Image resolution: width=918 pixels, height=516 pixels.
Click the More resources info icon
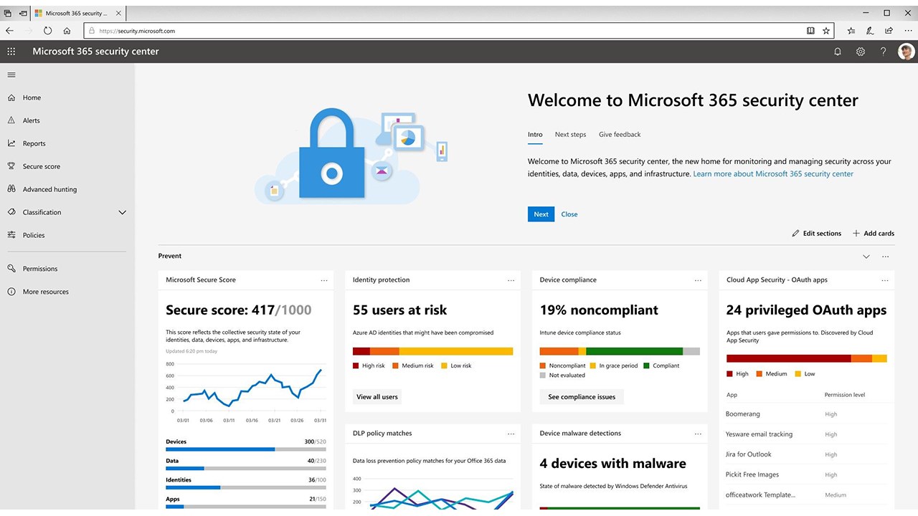(11, 292)
